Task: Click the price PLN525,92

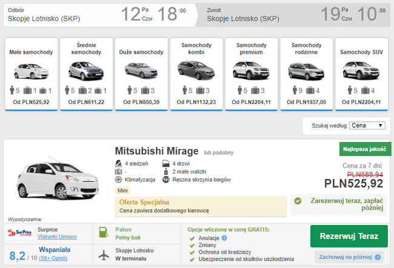Action: click(353, 183)
